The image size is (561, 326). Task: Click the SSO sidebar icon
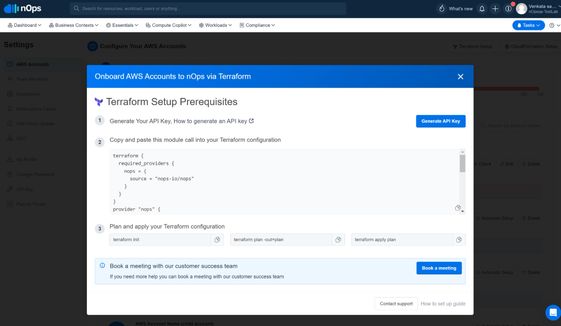10,139
